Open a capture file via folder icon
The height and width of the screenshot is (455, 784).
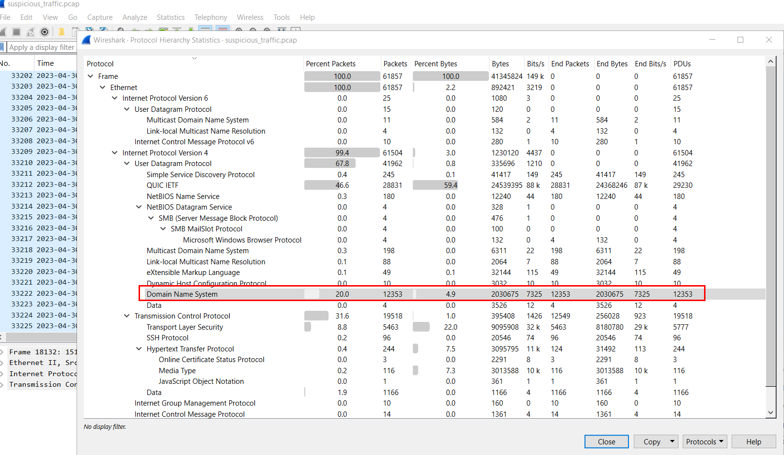(62, 32)
